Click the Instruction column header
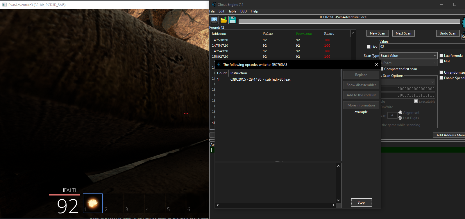Screen dimensions: 465x219 (x=285, y=73)
